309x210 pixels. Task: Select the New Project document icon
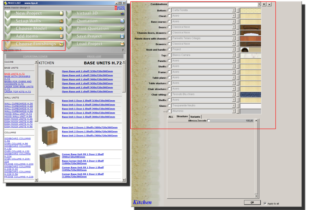coord(62,13)
